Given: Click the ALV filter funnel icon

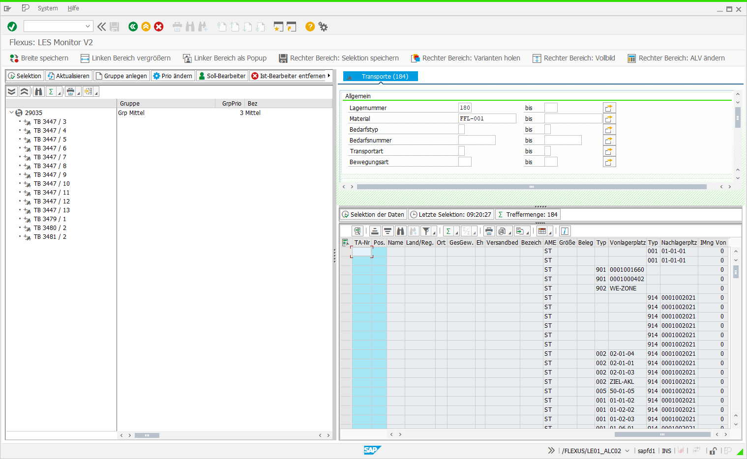Looking at the screenshot, I should click(426, 231).
